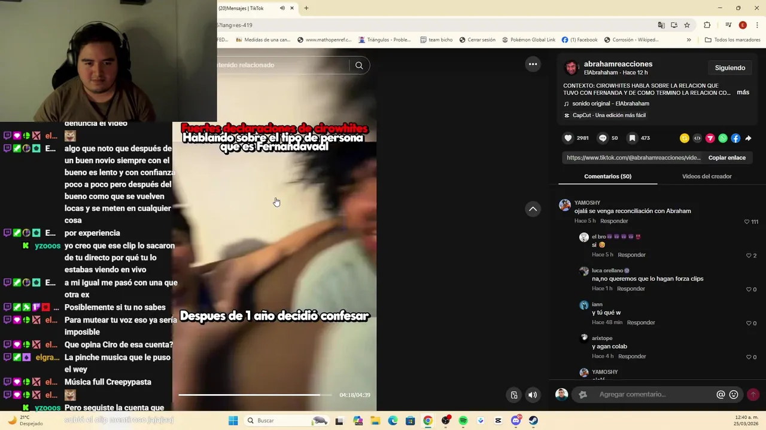Open the three-dot video options menu
Screen dimensions: 766x430
click(533, 64)
